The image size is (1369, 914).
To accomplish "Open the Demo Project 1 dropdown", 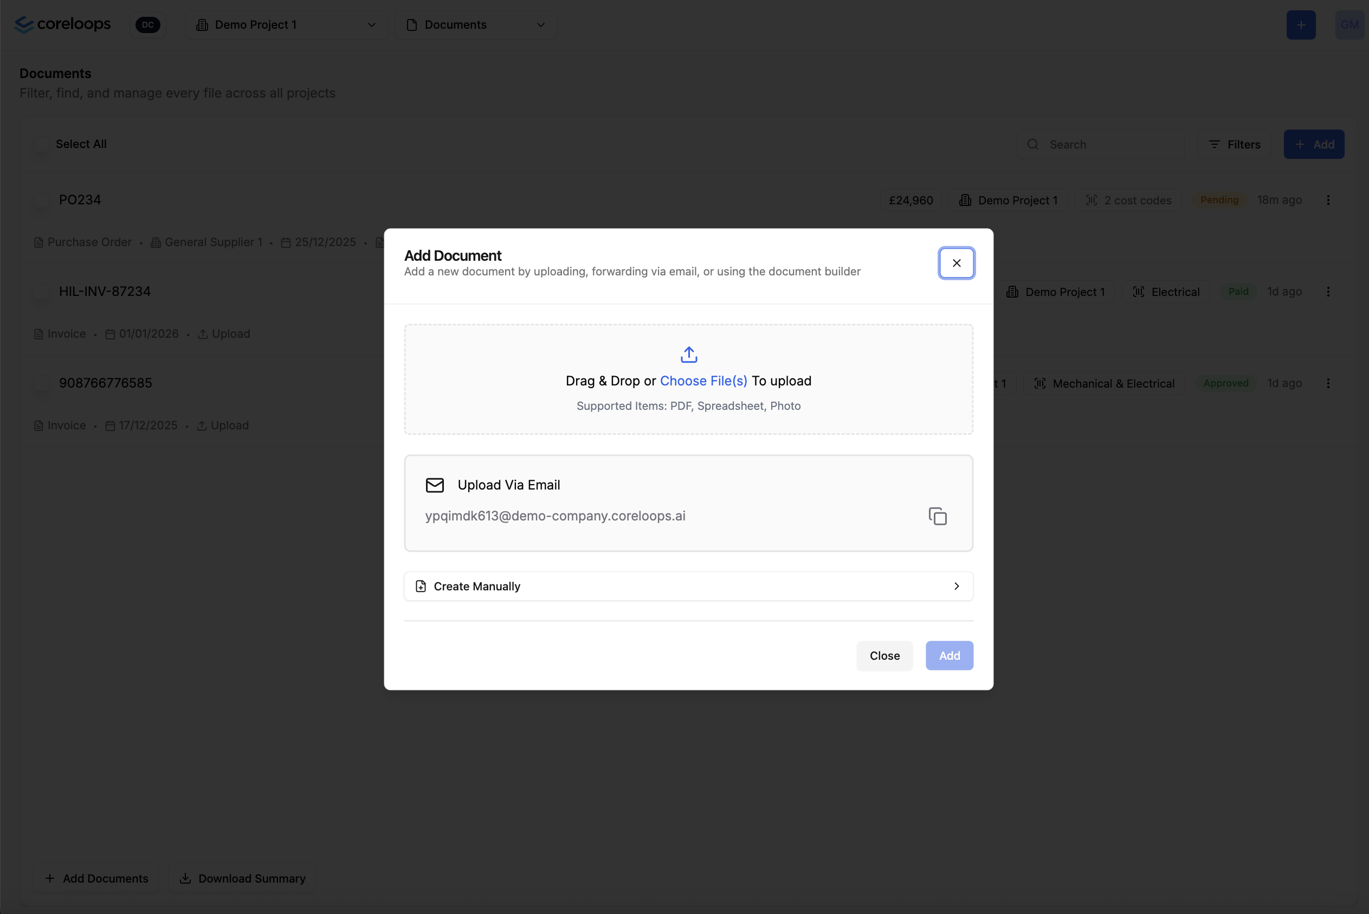I will click(286, 25).
